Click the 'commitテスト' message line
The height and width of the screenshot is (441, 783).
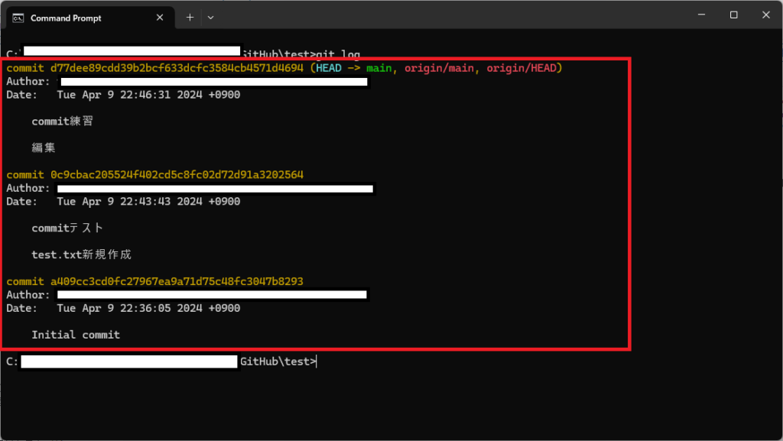(x=67, y=228)
